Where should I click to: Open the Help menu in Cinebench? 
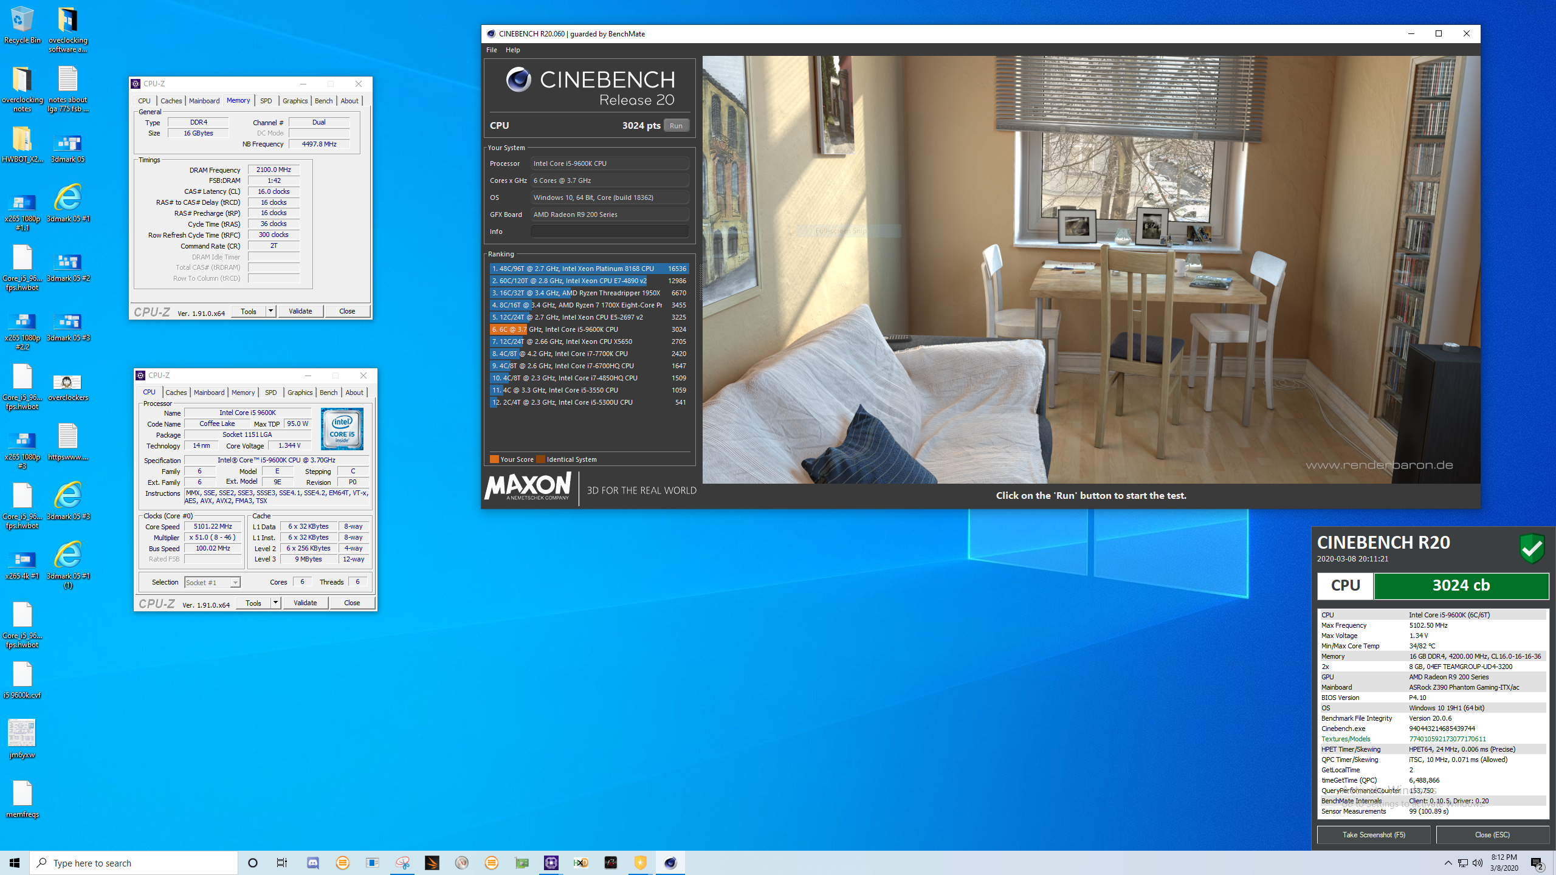pos(512,50)
